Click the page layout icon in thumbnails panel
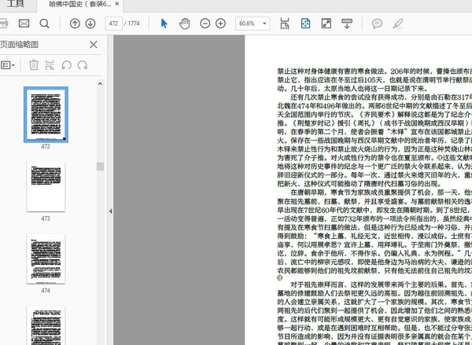 tap(50, 65)
